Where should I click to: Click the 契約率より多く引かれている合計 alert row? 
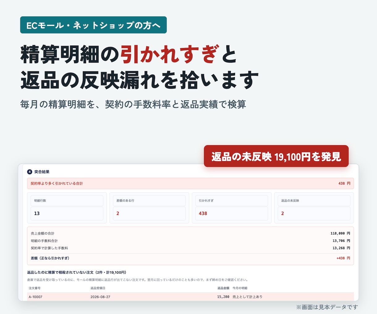tap(190, 183)
